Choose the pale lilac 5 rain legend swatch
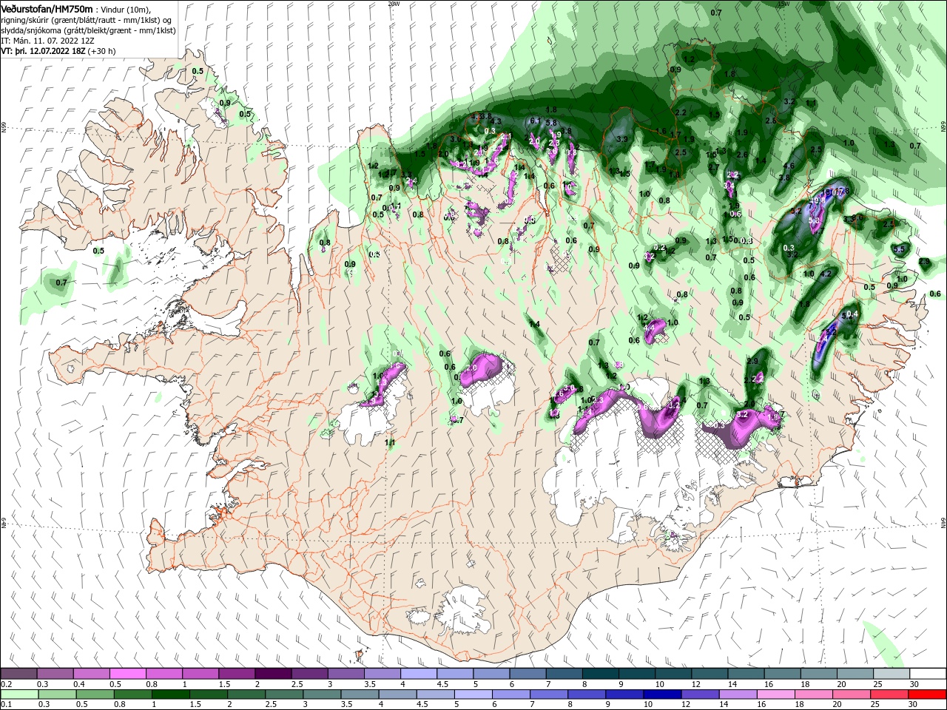 (473, 694)
